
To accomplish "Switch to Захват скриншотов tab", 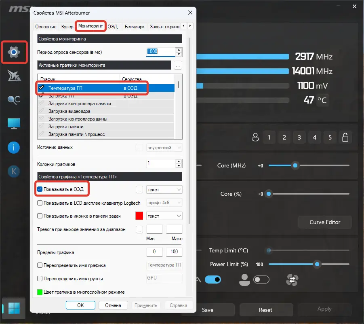I will point(165,27).
